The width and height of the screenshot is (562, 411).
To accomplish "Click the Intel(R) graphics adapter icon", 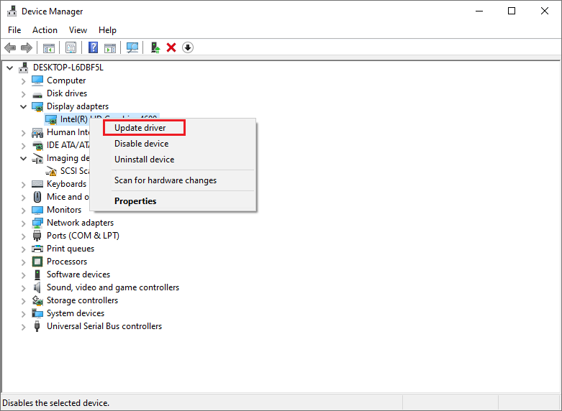I will point(51,119).
